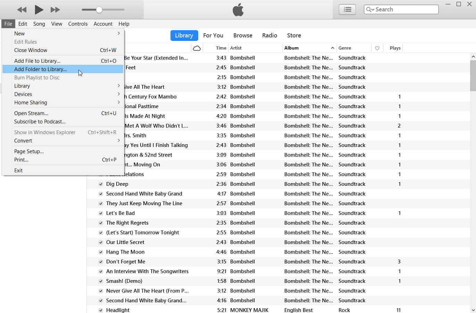Click the fast-forward (next track) button

tap(55, 10)
